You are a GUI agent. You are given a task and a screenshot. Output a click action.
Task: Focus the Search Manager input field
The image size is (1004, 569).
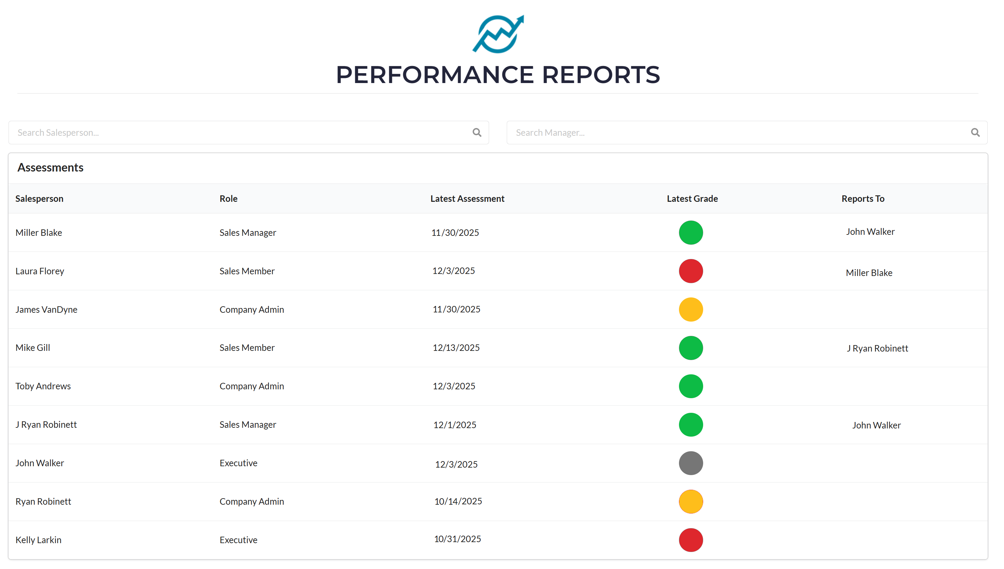click(739, 132)
